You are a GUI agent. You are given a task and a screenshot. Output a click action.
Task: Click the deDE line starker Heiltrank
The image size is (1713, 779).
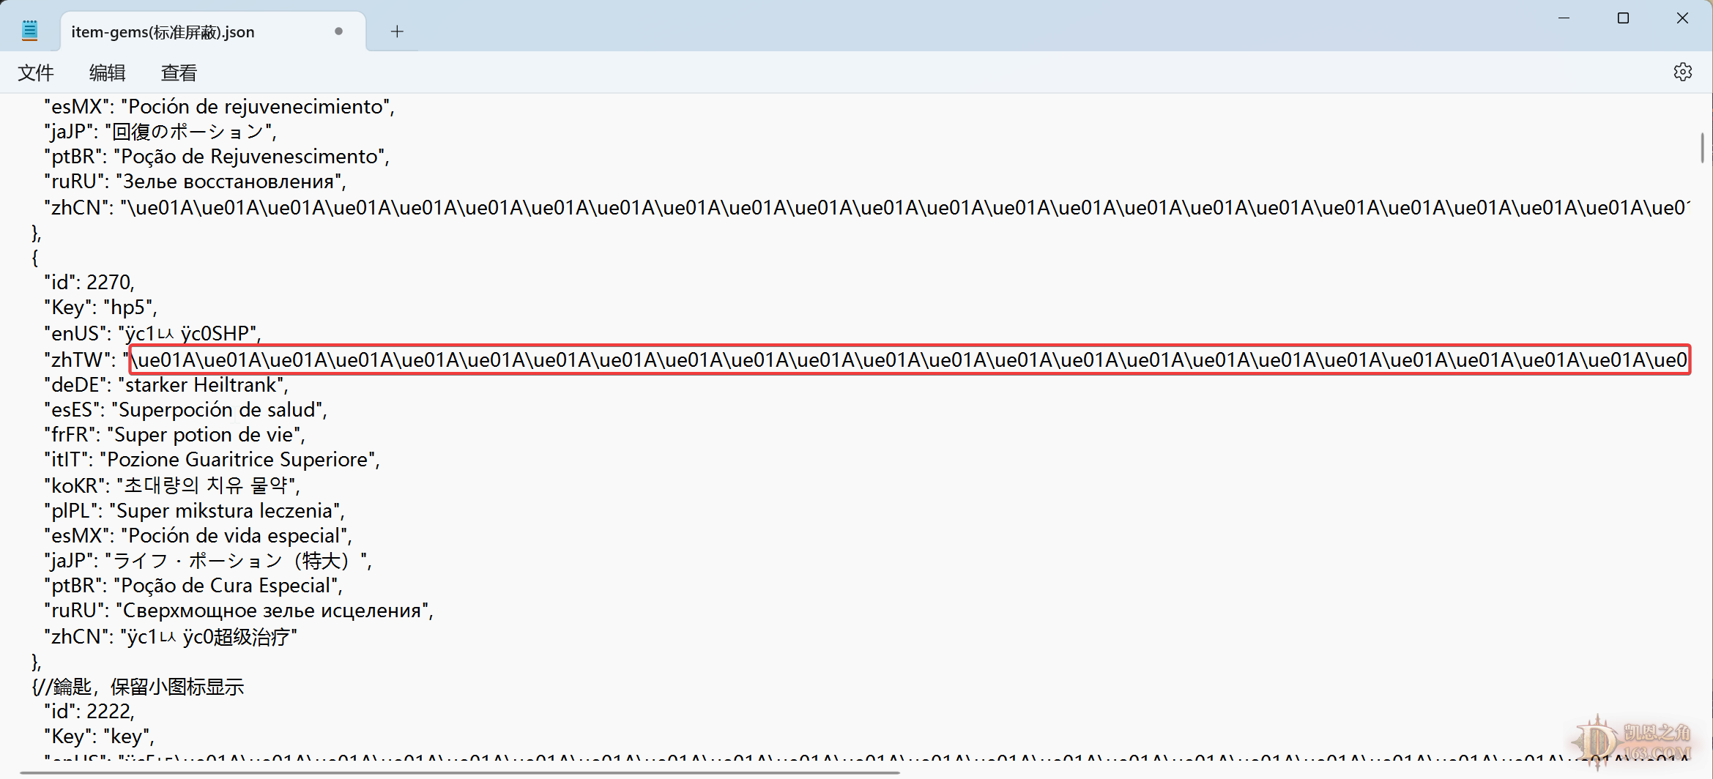[x=166, y=385]
